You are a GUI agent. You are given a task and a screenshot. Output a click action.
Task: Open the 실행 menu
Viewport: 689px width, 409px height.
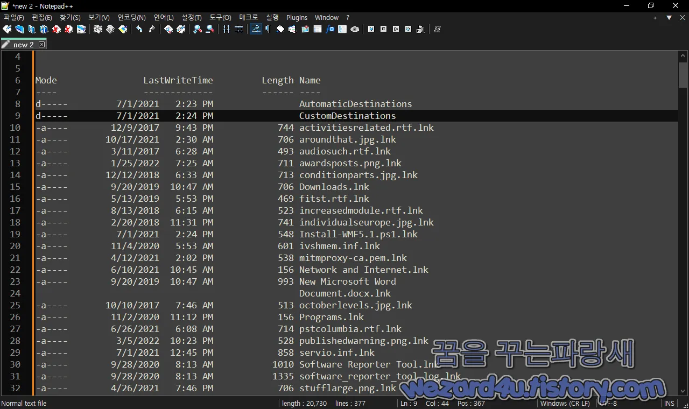(272, 18)
